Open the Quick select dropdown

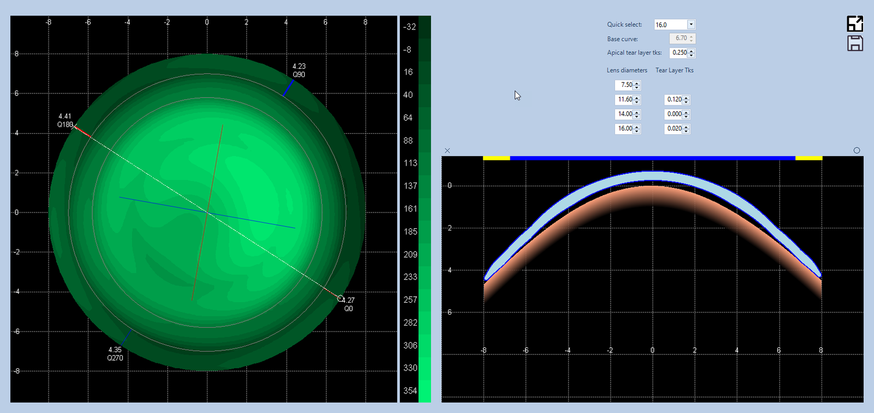pyautogui.click(x=691, y=25)
